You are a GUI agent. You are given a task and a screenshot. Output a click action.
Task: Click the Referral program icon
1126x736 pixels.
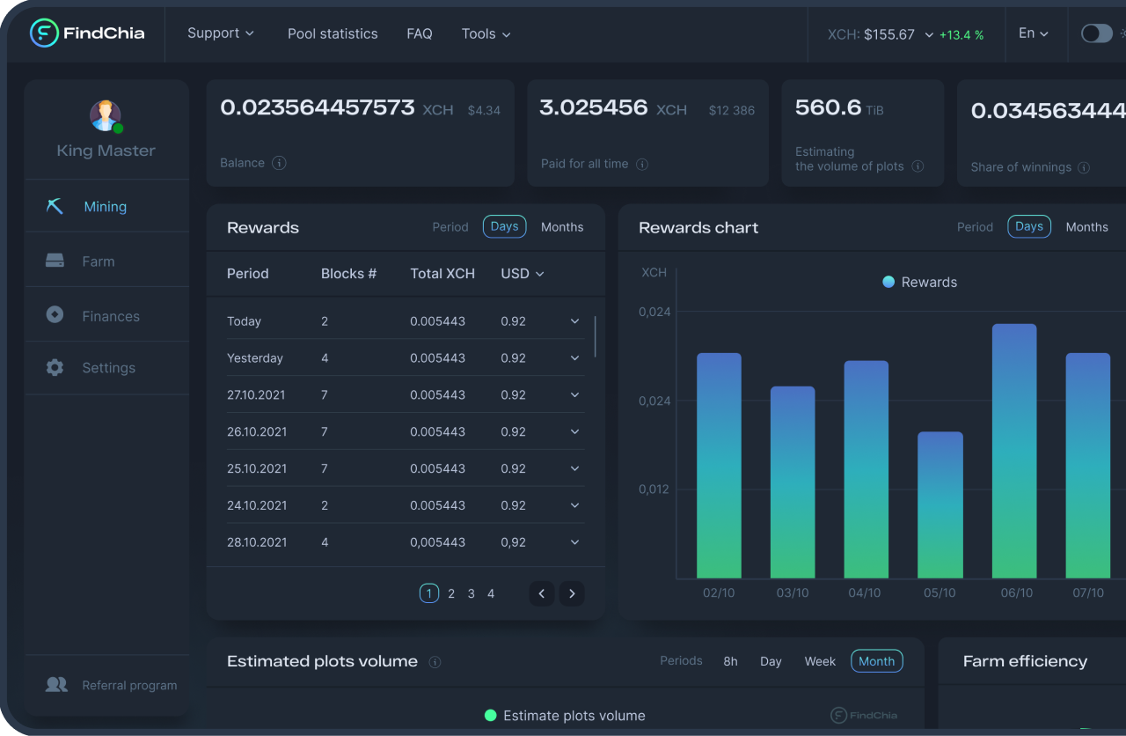(x=55, y=685)
